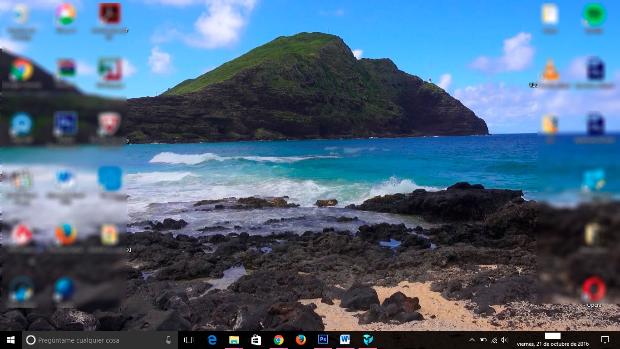Open File Explorer from the taskbar
The width and height of the screenshot is (620, 349).
[x=234, y=340]
